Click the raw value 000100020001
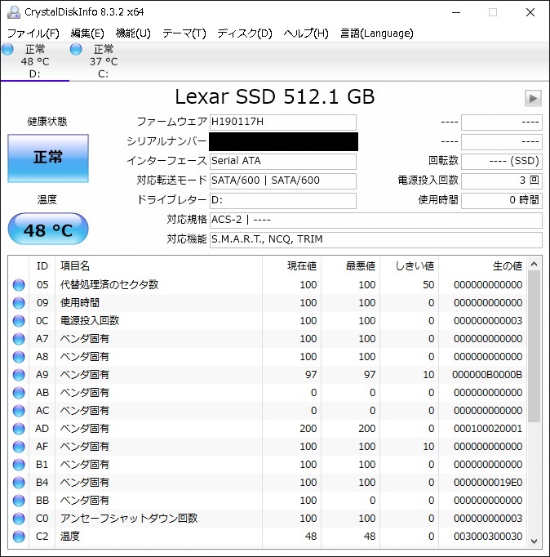The width and height of the screenshot is (550, 557). pos(488,429)
